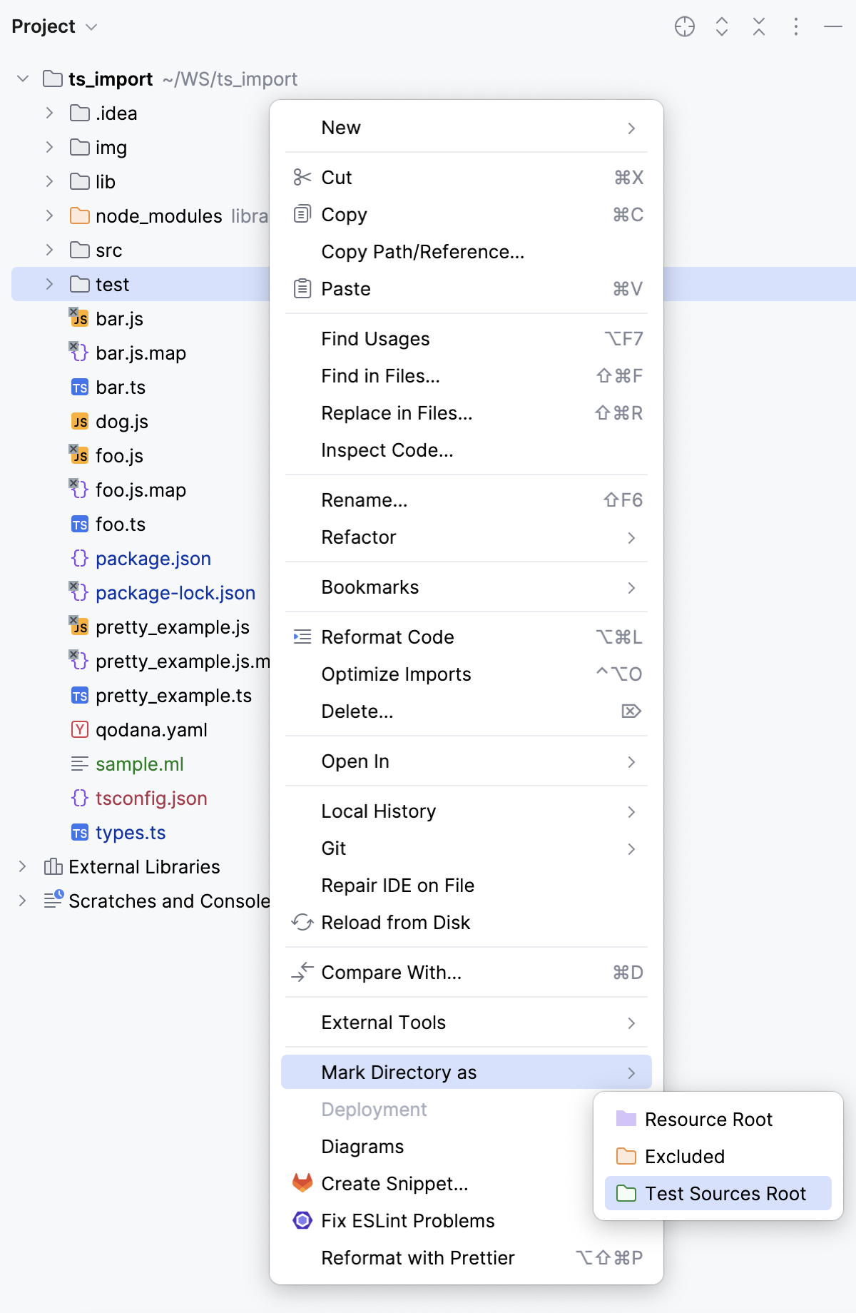Select the tsconfig.json file
856x1313 pixels.
[x=151, y=798]
